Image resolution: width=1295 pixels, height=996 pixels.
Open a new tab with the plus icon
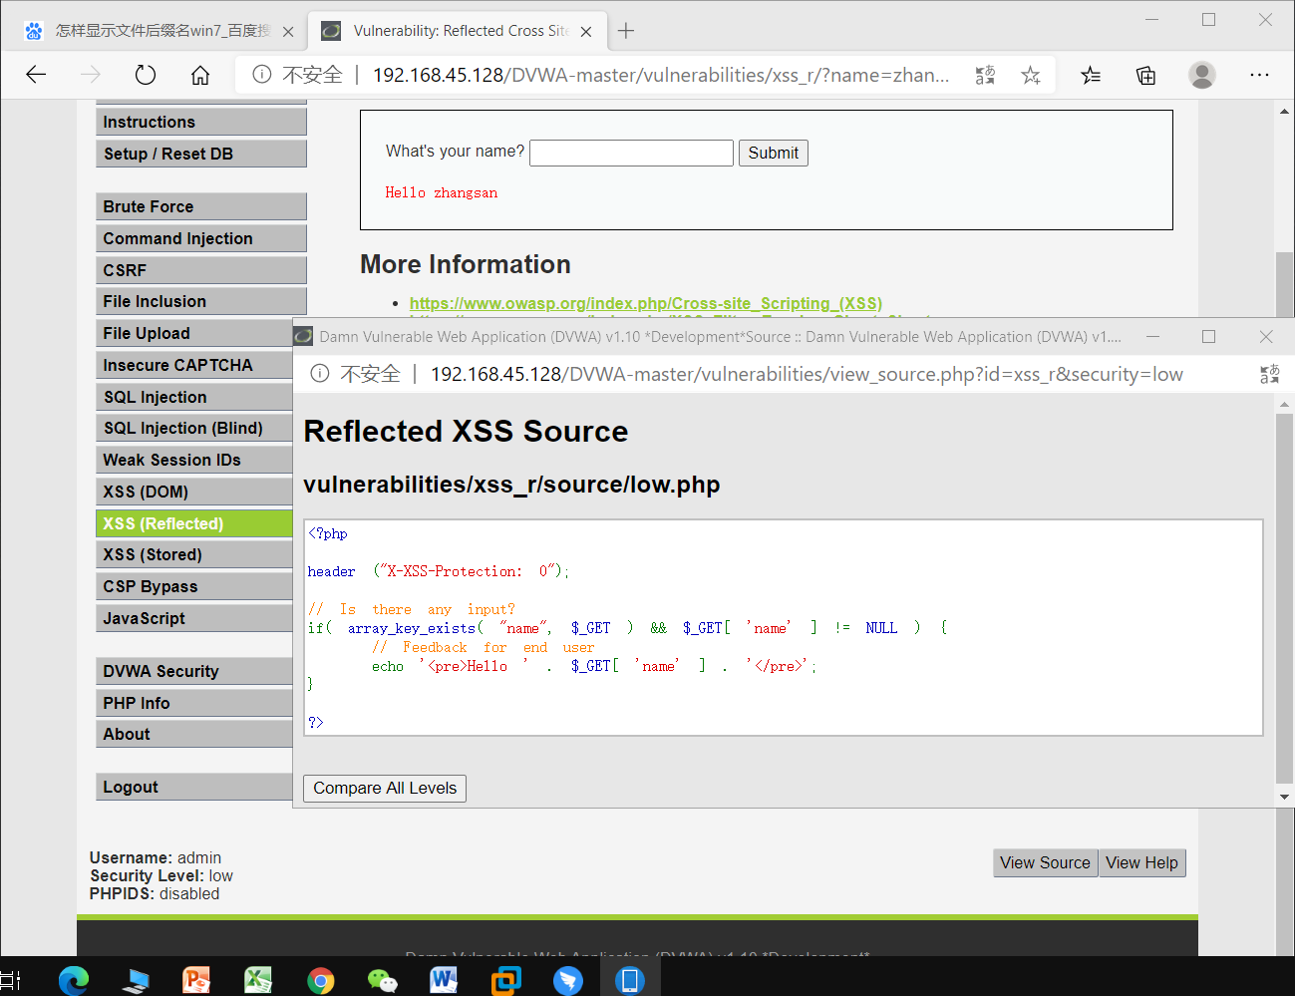[626, 31]
